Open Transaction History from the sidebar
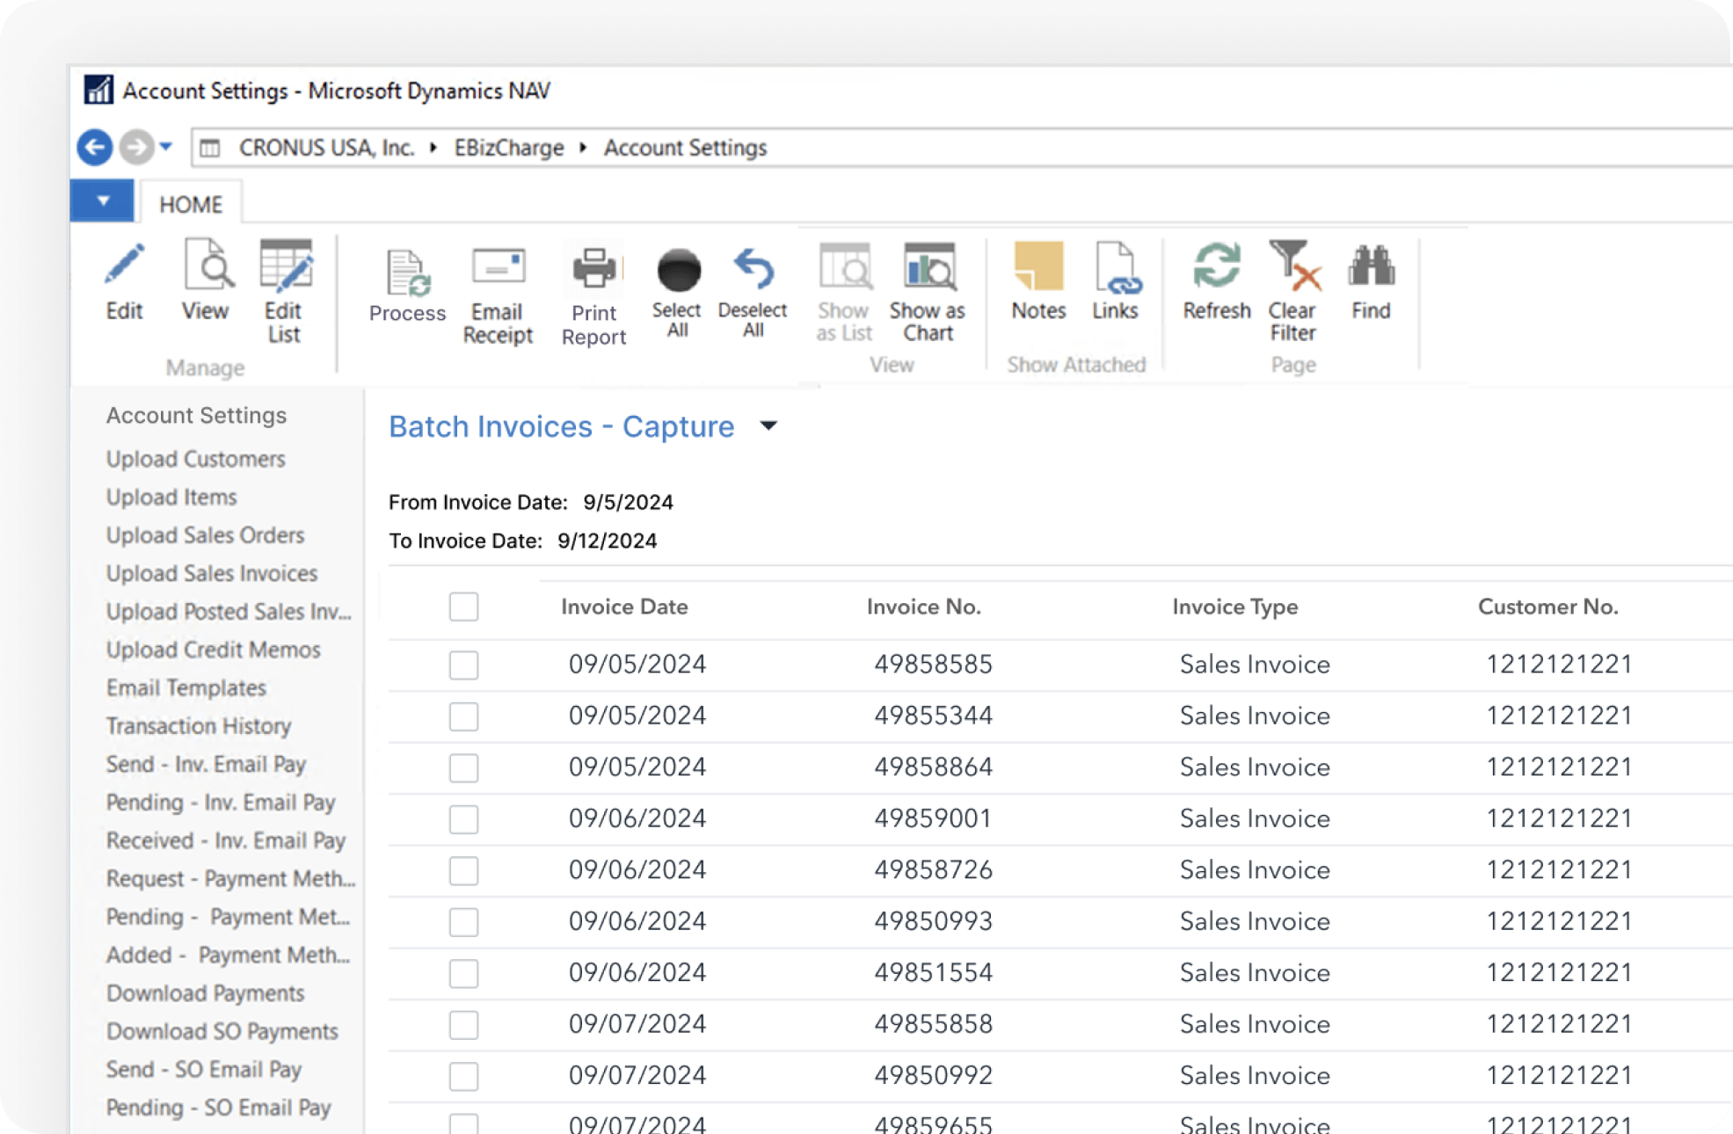This screenshot has width=1733, height=1134. pyautogui.click(x=198, y=726)
